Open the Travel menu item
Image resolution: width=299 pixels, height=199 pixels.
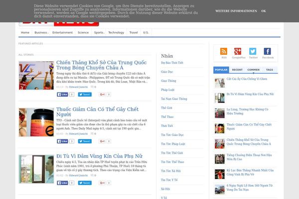(134, 32)
